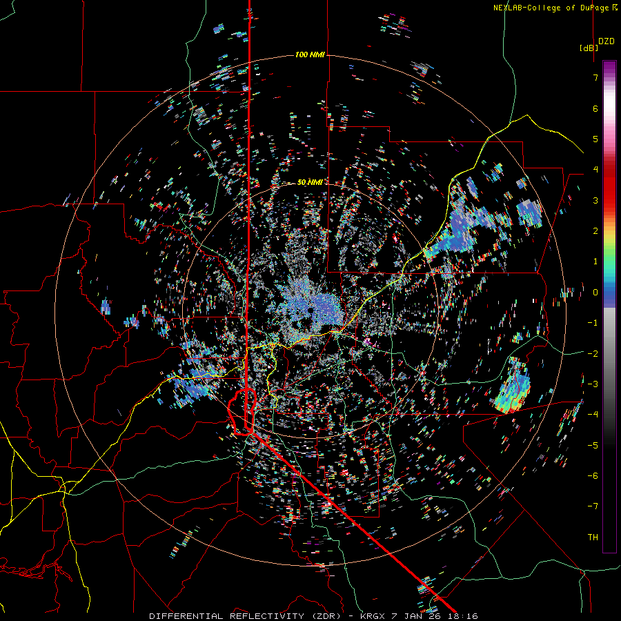
Task: Click the -1 scale tick label
Action: pyautogui.click(x=593, y=323)
